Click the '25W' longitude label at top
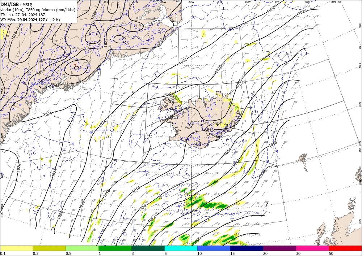The image size is (362, 256). (163, 2)
